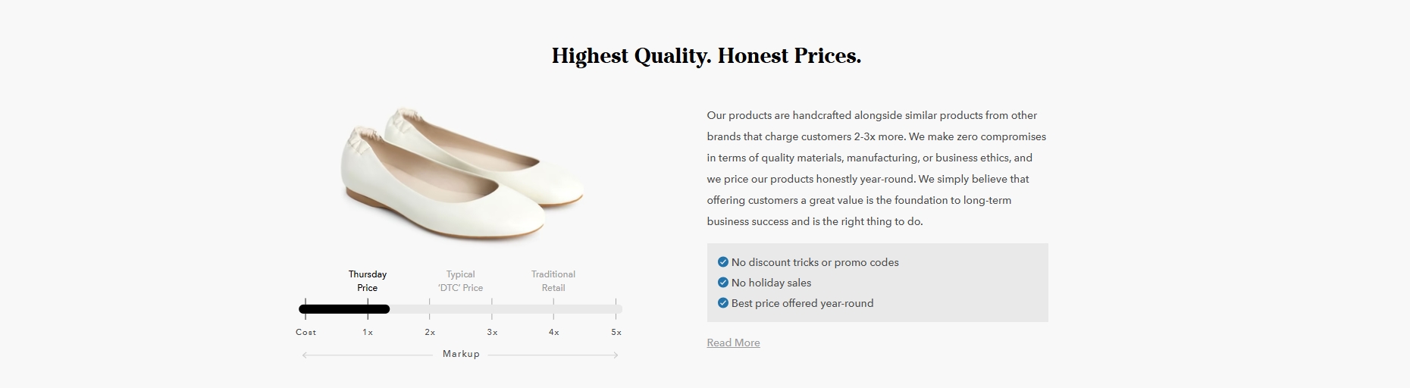Click the Read More link
The height and width of the screenshot is (388, 1410).
(733, 343)
